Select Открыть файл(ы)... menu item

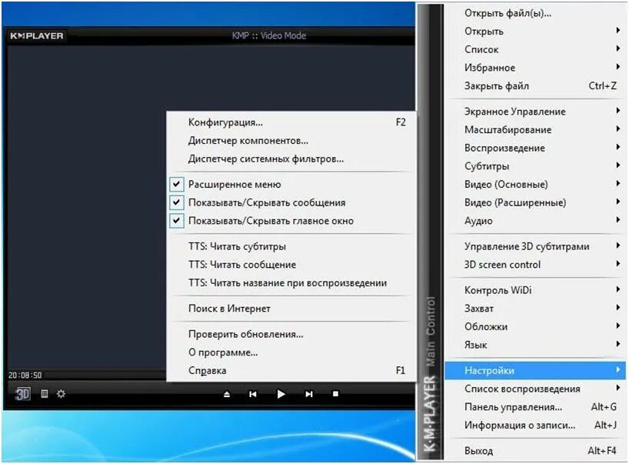click(x=535, y=13)
